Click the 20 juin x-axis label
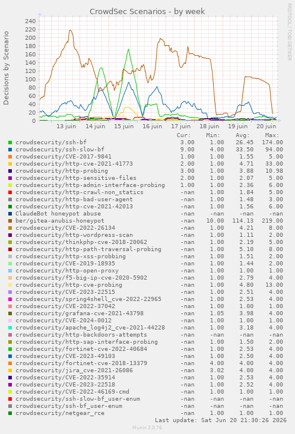The height and width of the screenshot is (434, 295). click(267, 126)
